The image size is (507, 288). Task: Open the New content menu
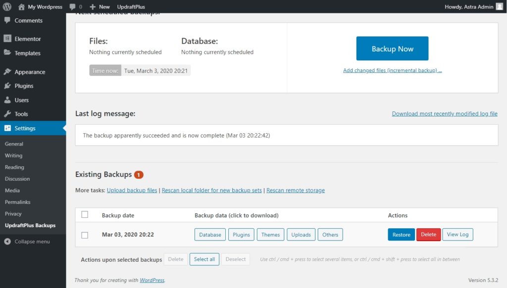(104, 7)
